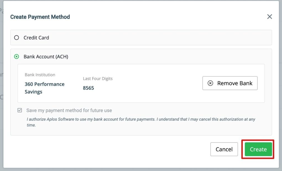Click the Remove Bank button text
This screenshot has width=282, height=171.
coord(235,83)
